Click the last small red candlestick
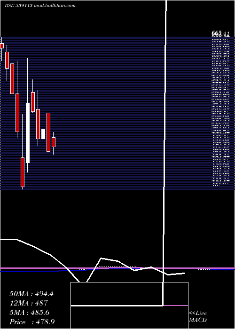Viewport: 235px width, 329px height. (54, 142)
